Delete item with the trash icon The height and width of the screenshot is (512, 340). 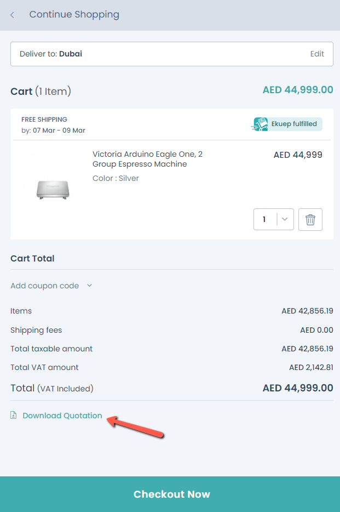tap(310, 219)
